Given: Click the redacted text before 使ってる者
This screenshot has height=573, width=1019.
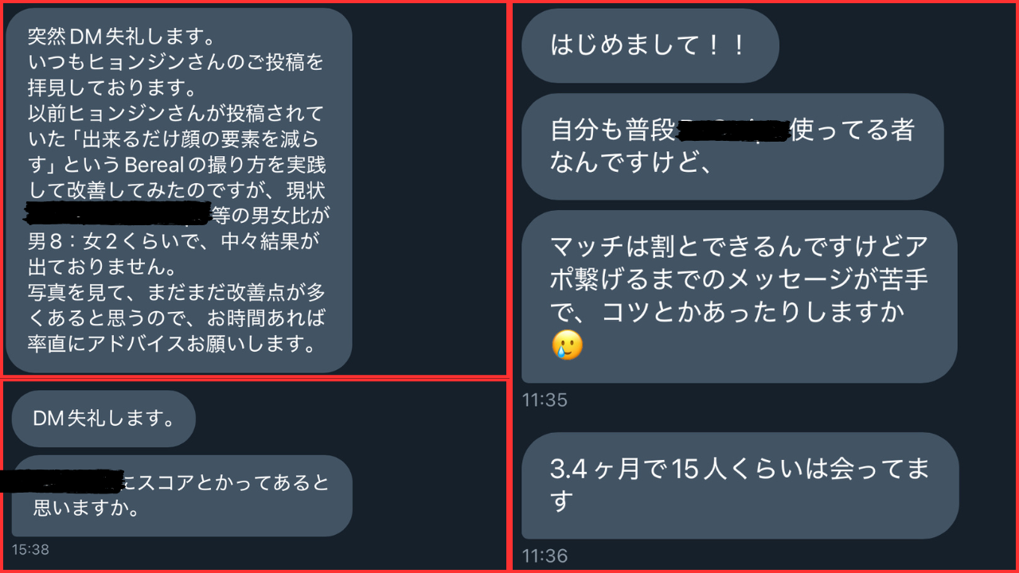Looking at the screenshot, I should click(x=731, y=130).
